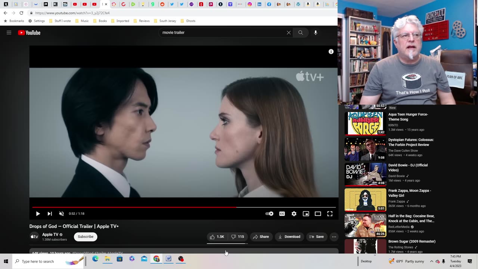Switch to the Reddit tab

pos(162,4)
